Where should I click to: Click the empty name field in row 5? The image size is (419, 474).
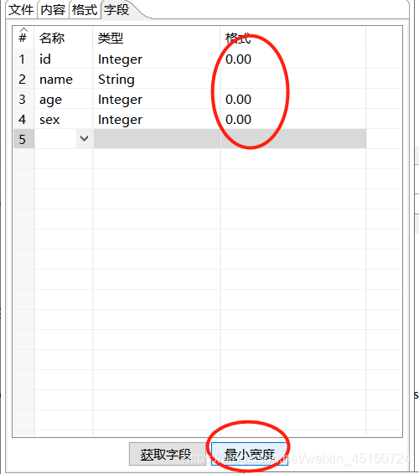[x=55, y=139]
